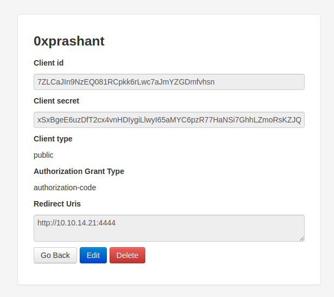334x297 pixels.
Task: Click the Go Back button
Action: pos(55,255)
